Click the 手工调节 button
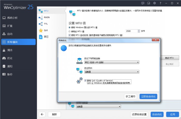 131,96
